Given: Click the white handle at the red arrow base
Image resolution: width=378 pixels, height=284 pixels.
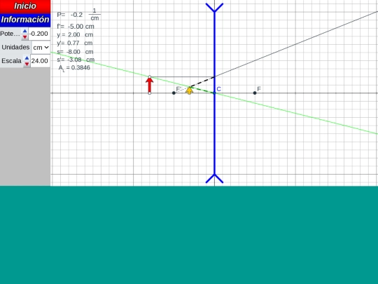Looking at the screenshot, I should tap(150, 93).
